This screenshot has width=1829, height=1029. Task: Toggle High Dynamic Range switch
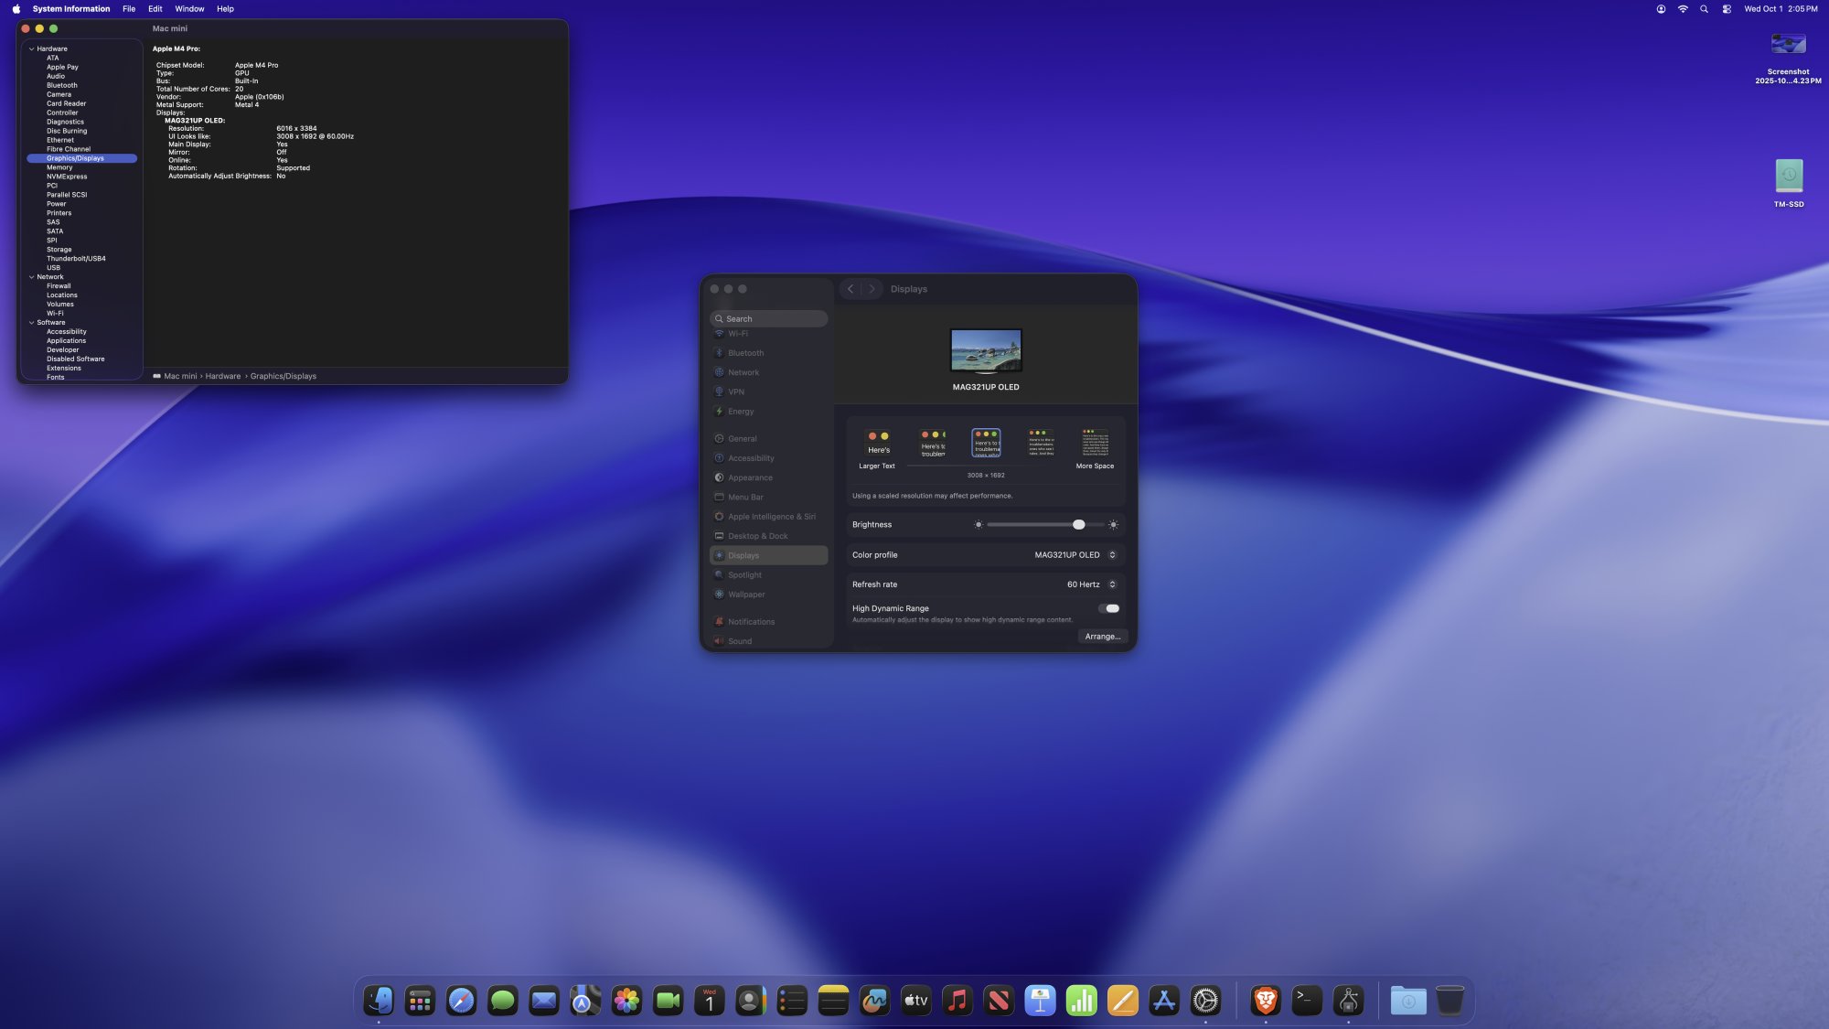tap(1110, 608)
